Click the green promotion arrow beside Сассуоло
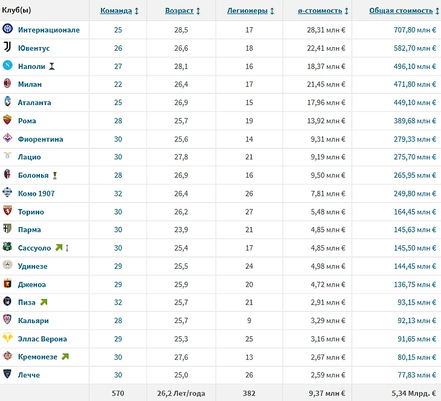 point(59,248)
